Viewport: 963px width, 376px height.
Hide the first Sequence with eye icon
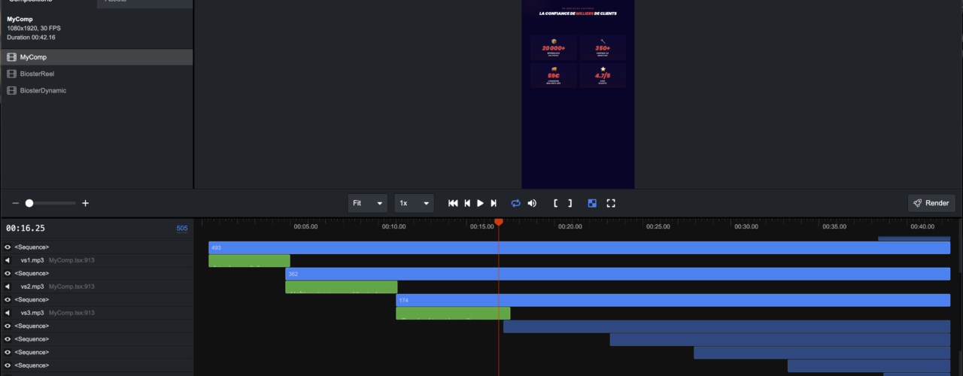8,247
